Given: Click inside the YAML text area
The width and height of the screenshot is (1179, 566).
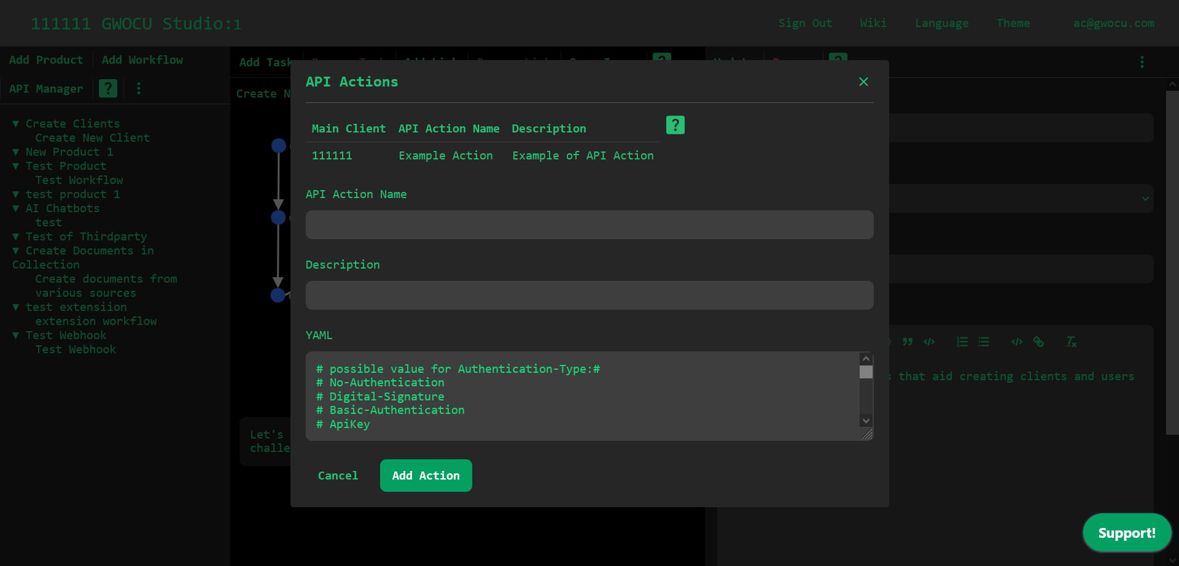Looking at the screenshot, I should click(x=583, y=396).
